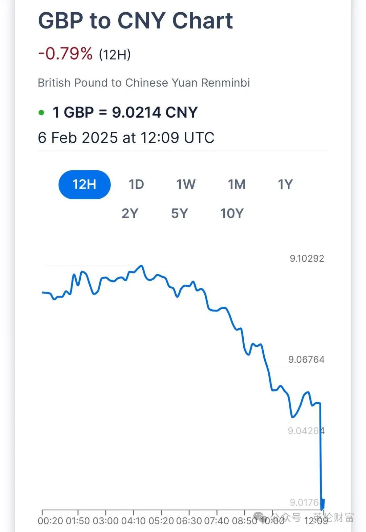Click the 04:10 x-axis time marker
Viewport: 366px width, 532px height.
[x=134, y=521]
